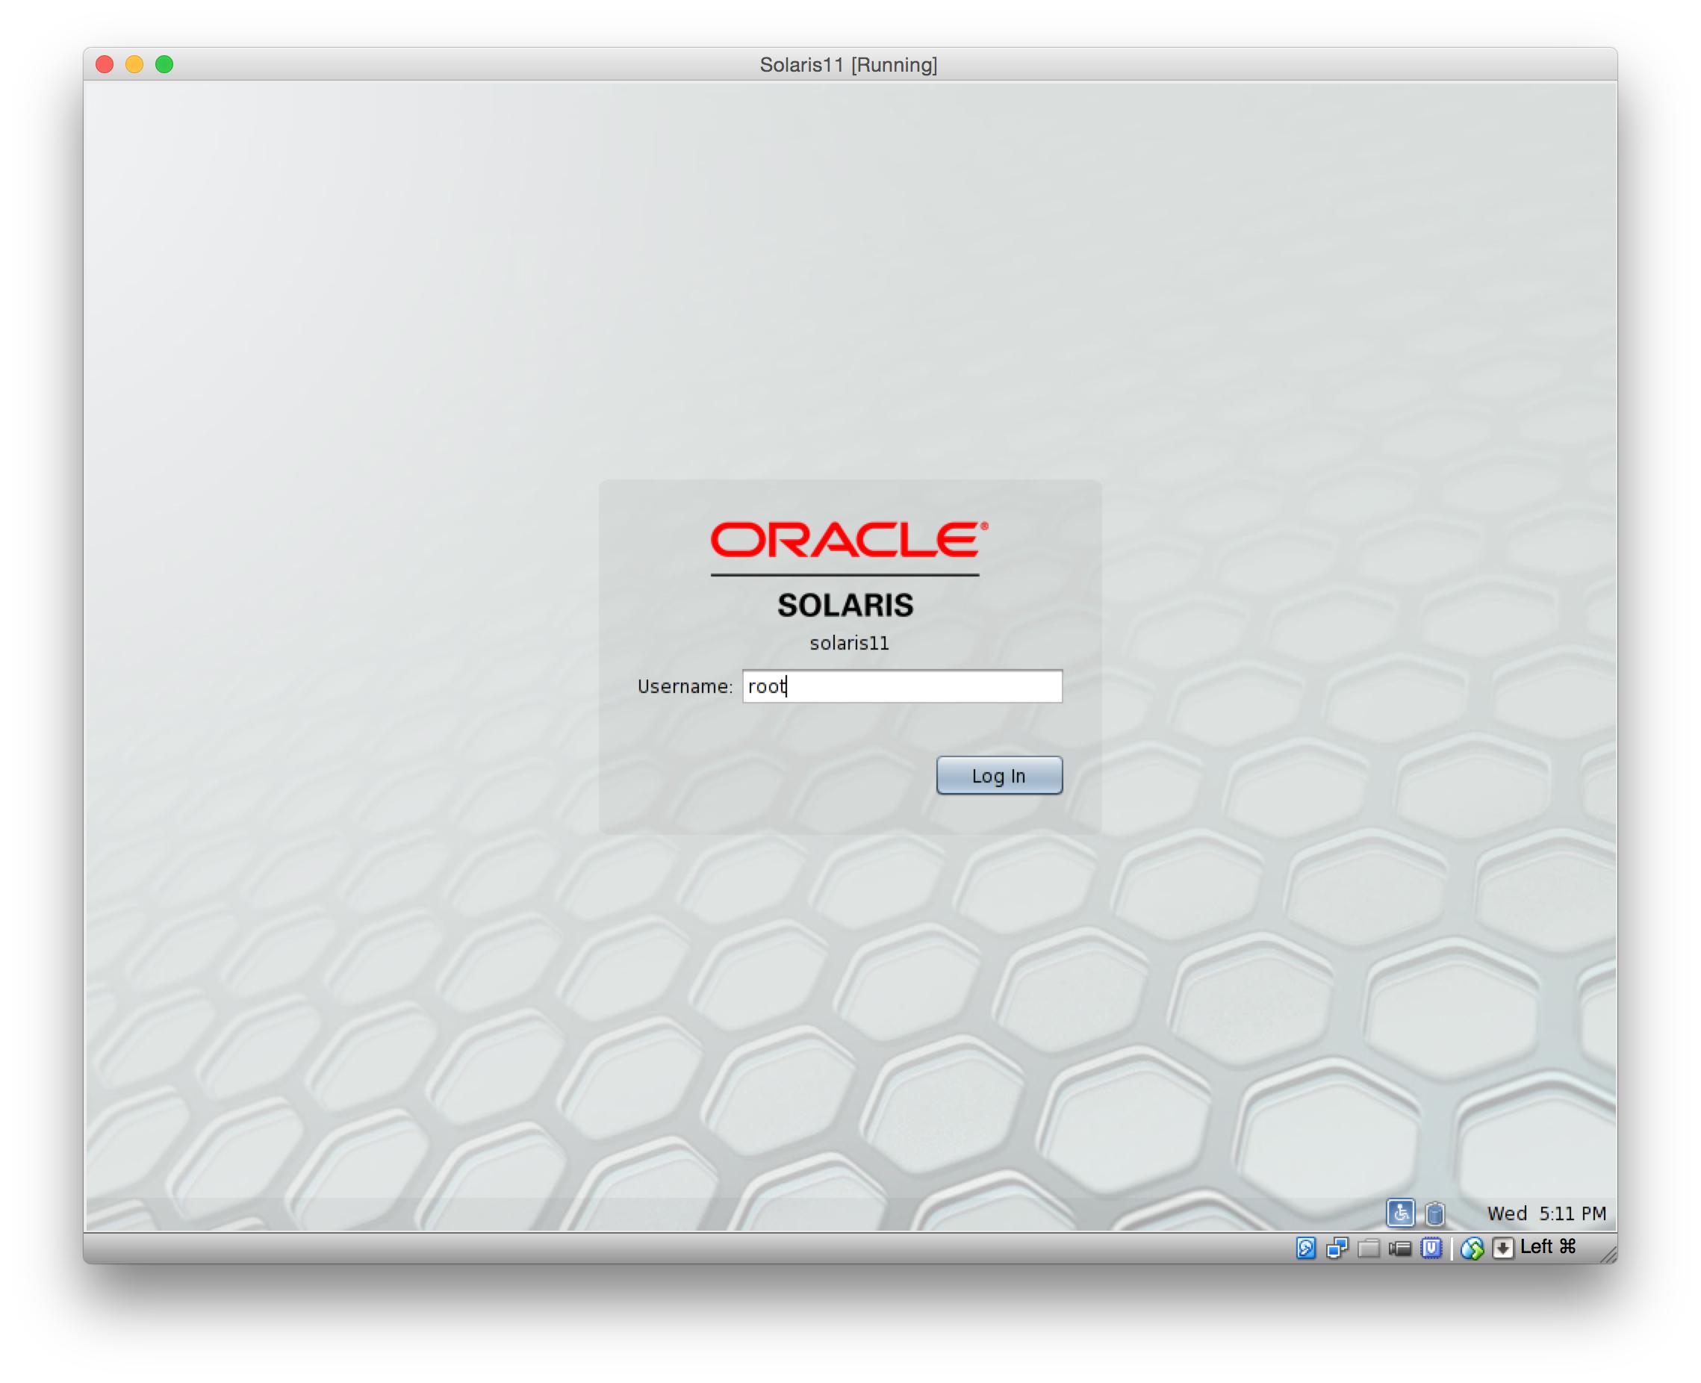Minimize the VM window with yellow button
The width and height of the screenshot is (1701, 1383).
pos(134,64)
